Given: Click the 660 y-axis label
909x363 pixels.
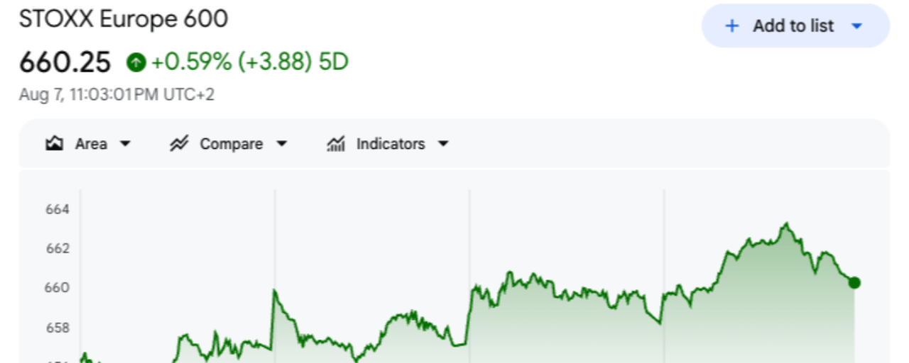Looking at the screenshot, I should [56, 288].
